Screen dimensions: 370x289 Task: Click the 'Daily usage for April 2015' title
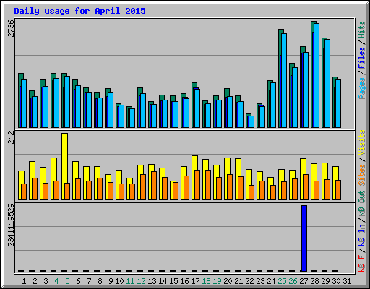point(79,11)
